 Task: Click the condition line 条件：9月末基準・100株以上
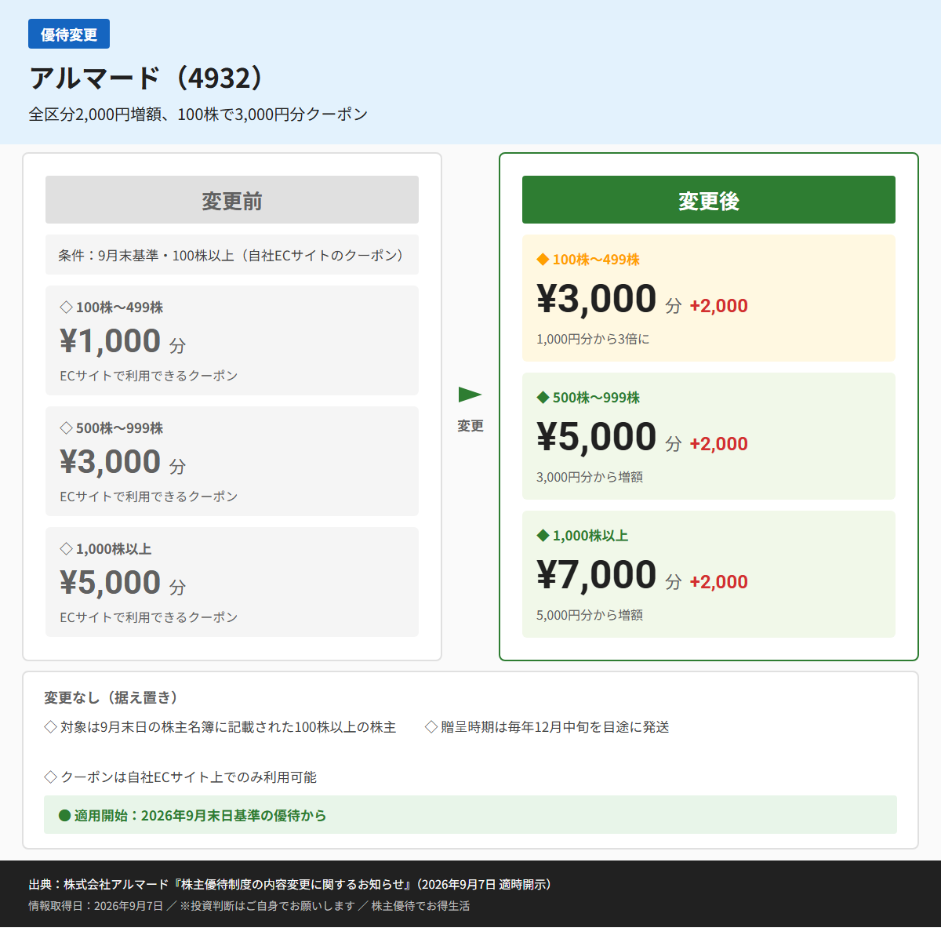232,255
